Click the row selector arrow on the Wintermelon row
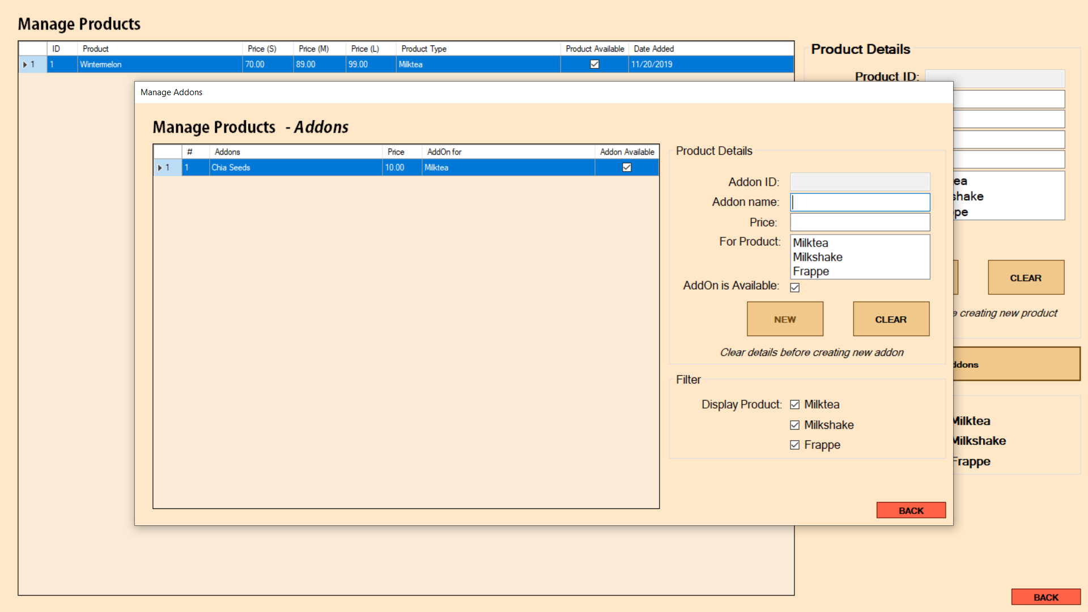This screenshot has width=1088, height=612. pyautogui.click(x=25, y=64)
